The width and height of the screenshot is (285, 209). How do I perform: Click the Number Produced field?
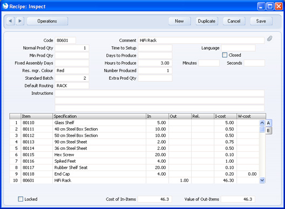[x=155, y=71]
